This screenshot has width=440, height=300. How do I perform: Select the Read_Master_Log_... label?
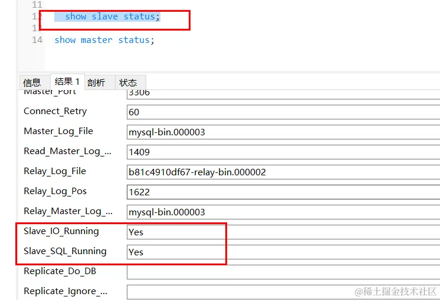coord(68,151)
